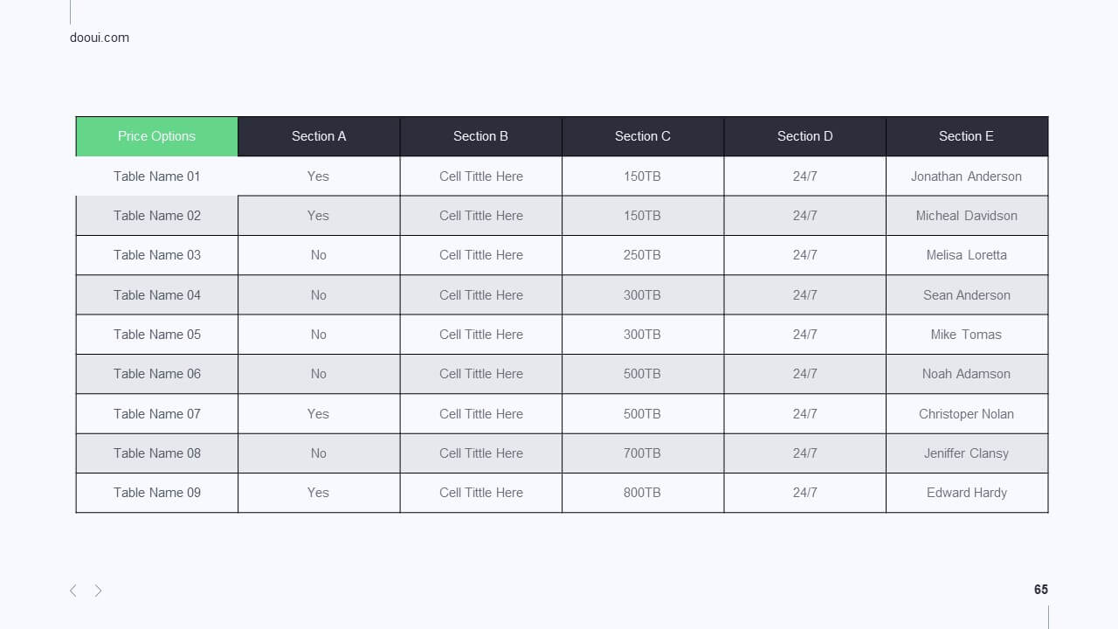Click the Jonathan Anderson cell
The height and width of the screenshot is (629, 1118).
click(967, 176)
